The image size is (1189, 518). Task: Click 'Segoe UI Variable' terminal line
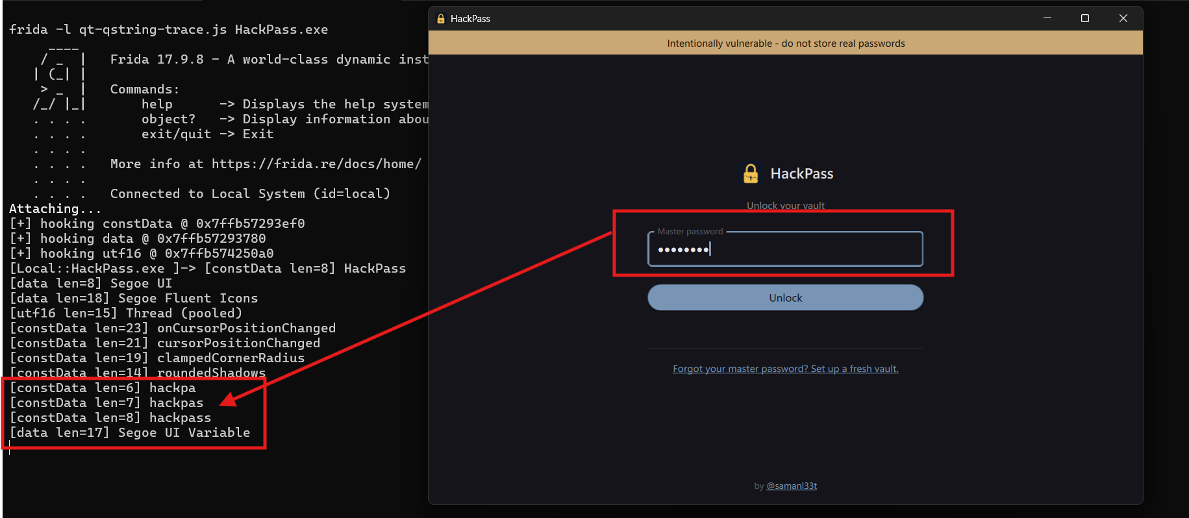point(130,432)
